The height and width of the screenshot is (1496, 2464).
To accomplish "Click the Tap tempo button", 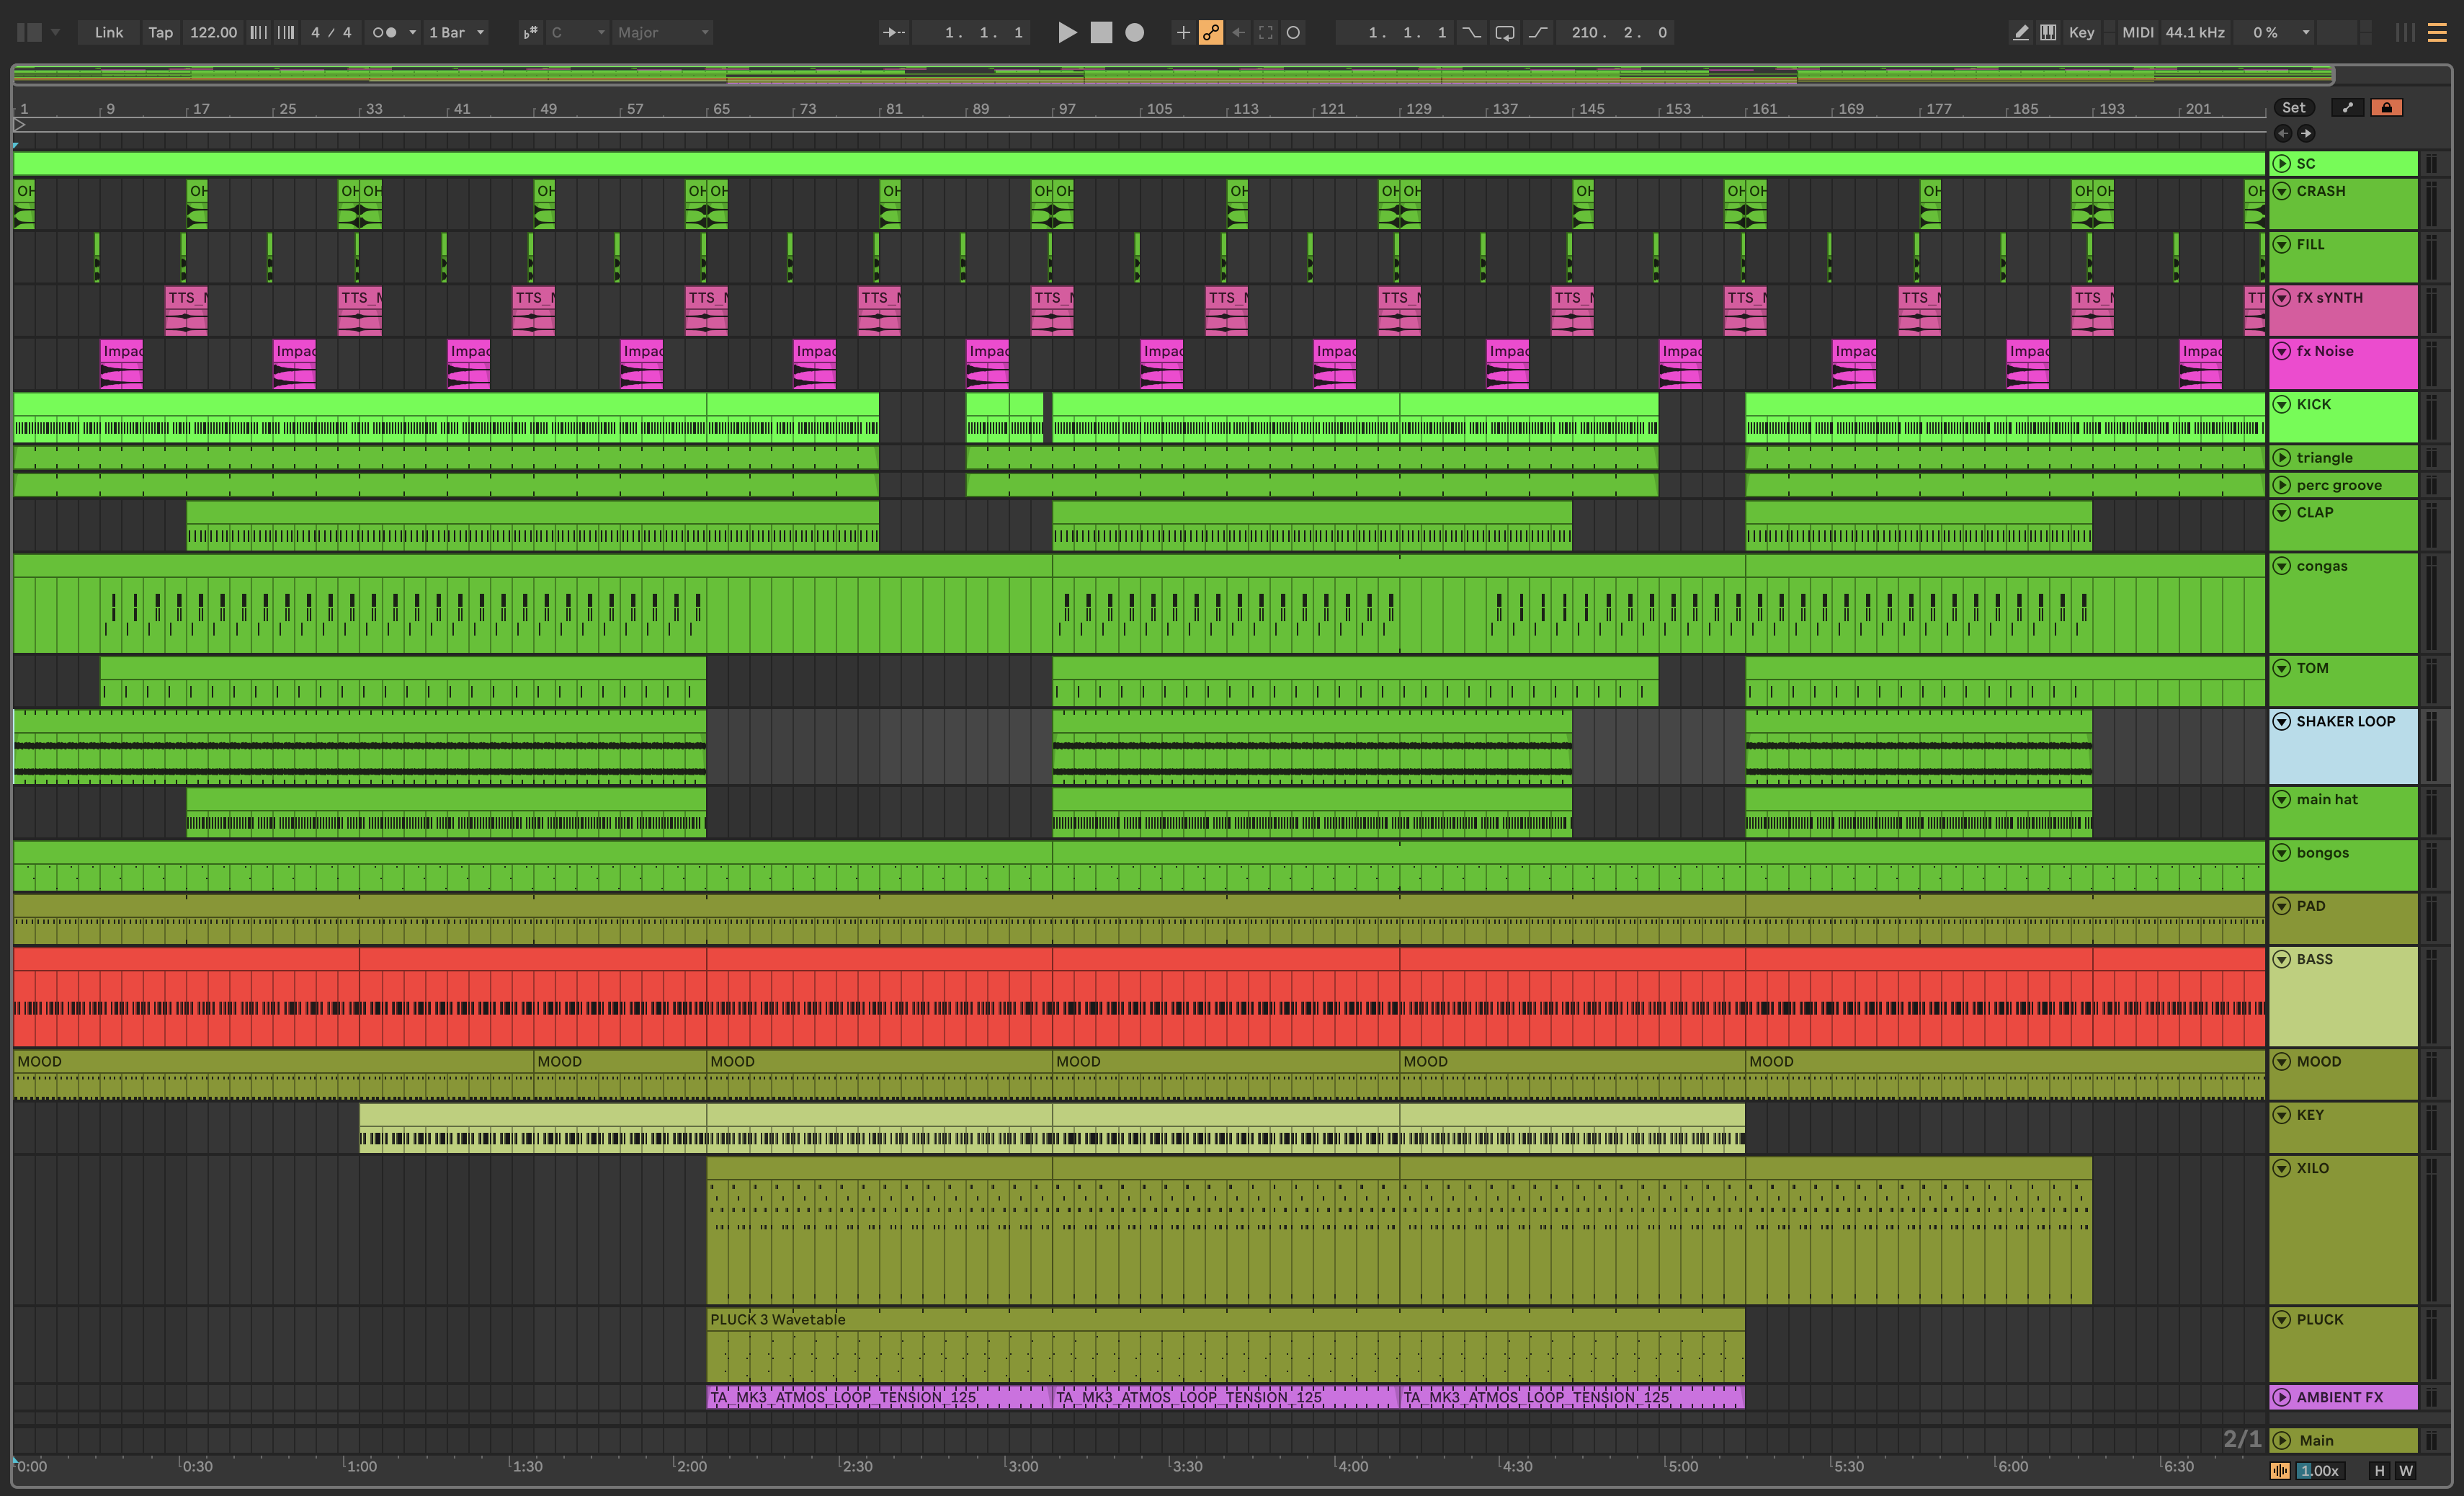I will (160, 32).
